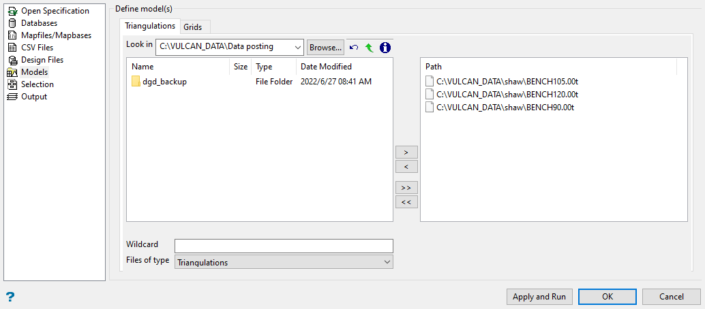Image resolution: width=705 pixels, height=309 pixels.
Task: Open help with question mark icon
Action: click(10, 297)
